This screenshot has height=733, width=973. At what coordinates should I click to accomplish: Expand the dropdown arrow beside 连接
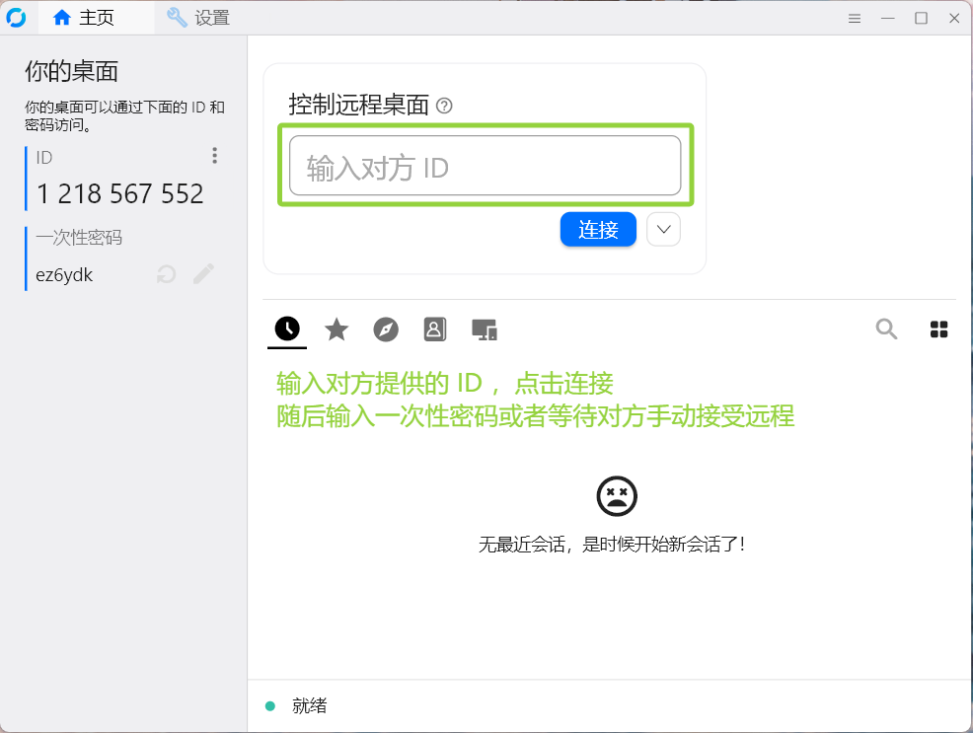[664, 230]
